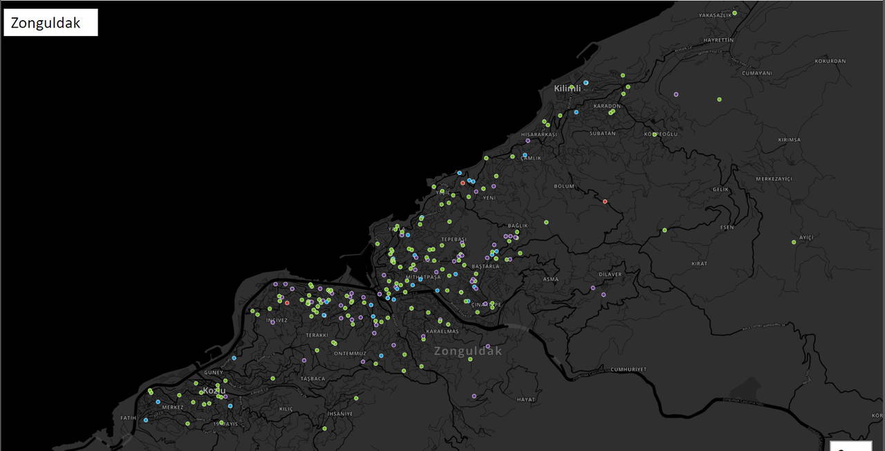Click the Kozlu town label
885x451 pixels.
point(214,391)
